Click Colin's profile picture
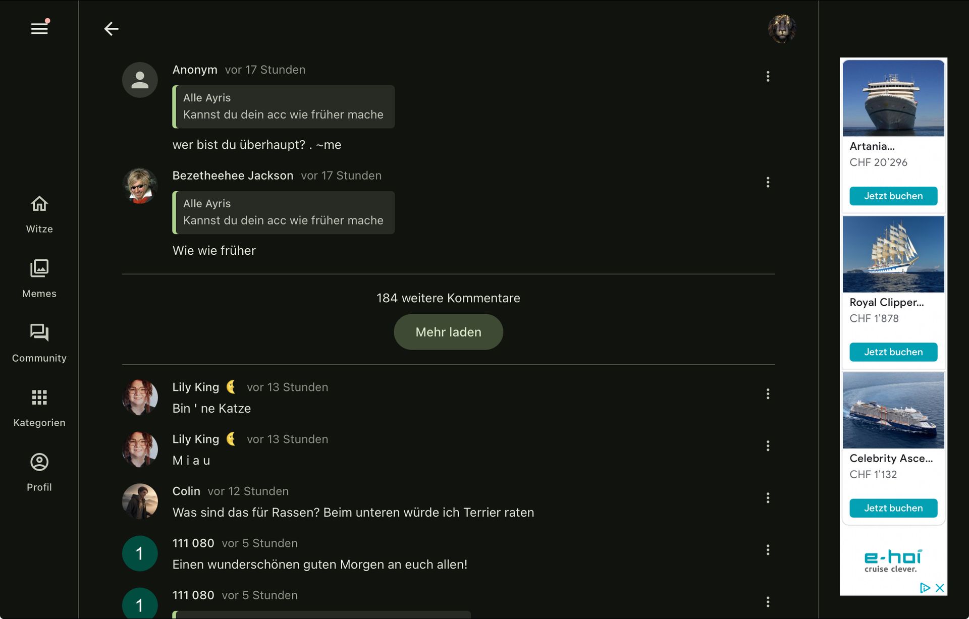 tap(140, 501)
